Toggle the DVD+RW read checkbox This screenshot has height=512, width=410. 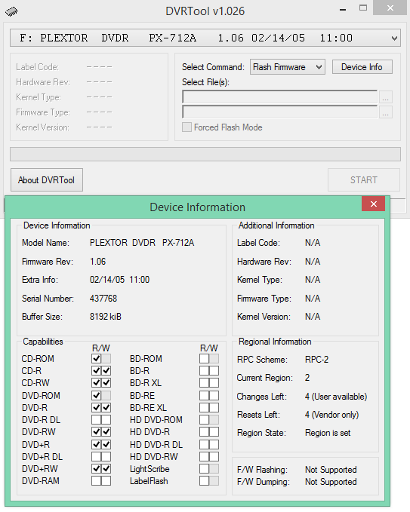[96, 468]
